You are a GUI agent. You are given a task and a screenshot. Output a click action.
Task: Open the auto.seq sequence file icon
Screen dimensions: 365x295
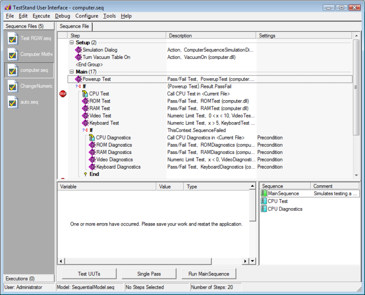[13, 102]
